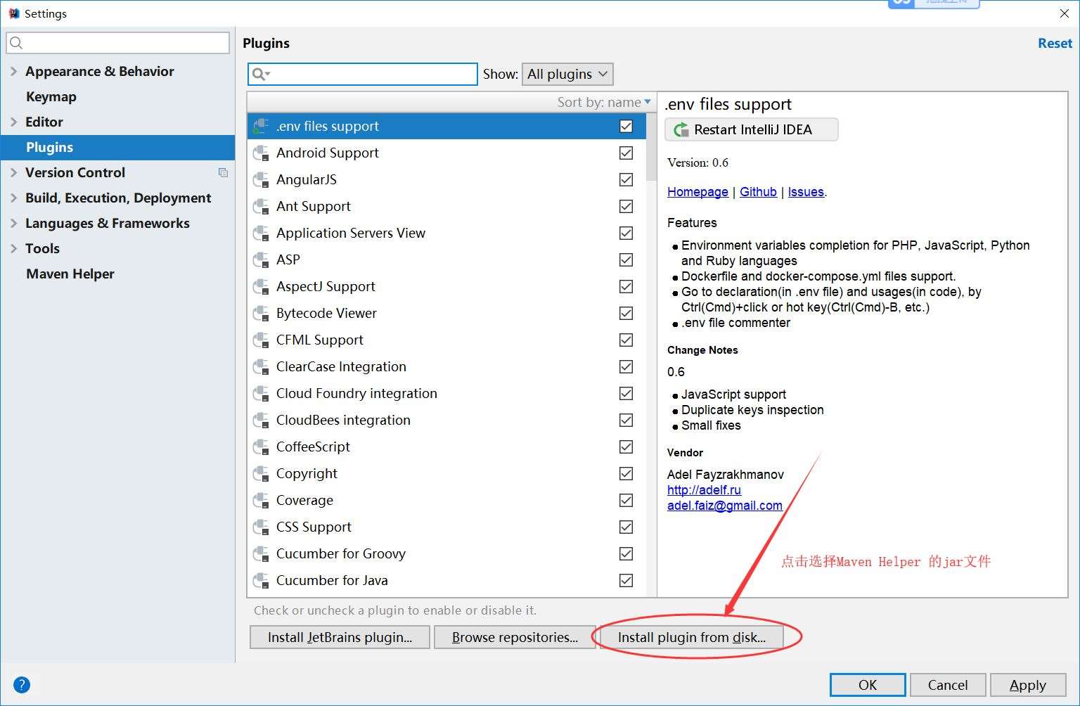
Task: Open the Github link
Action: point(758,192)
